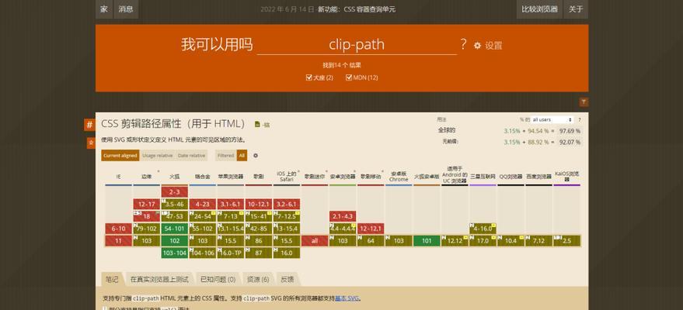The height and width of the screenshot is (310, 683).
Task: Select the green 54-101 Firefox cell
Action: [174, 229]
